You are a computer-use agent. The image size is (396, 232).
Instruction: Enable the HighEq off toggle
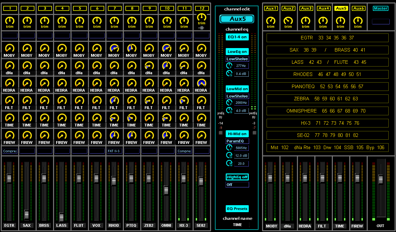[237, 177]
